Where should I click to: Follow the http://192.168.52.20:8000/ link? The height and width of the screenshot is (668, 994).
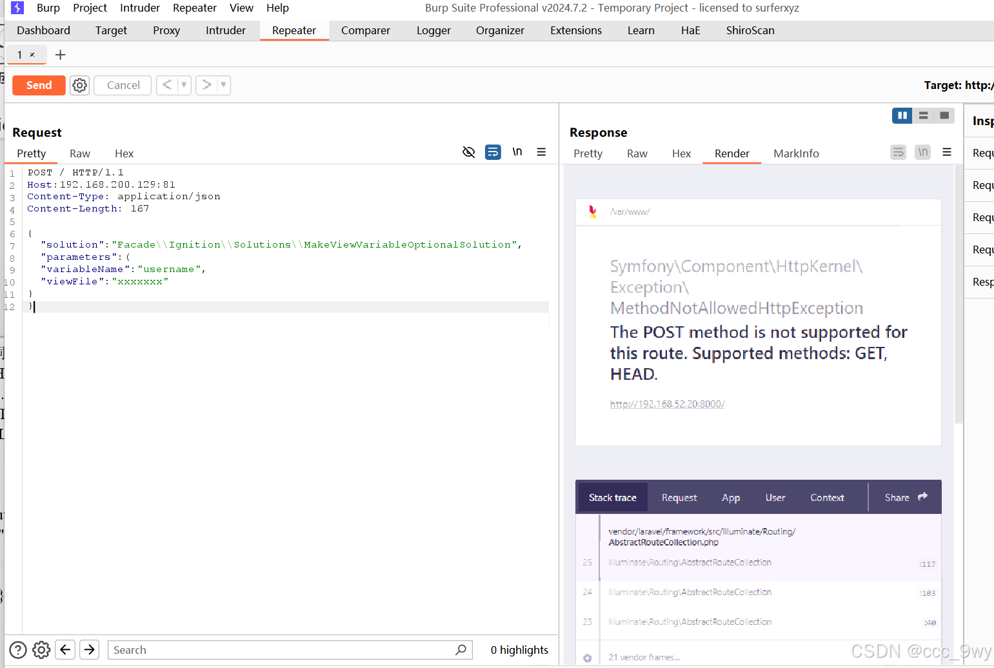coord(667,404)
